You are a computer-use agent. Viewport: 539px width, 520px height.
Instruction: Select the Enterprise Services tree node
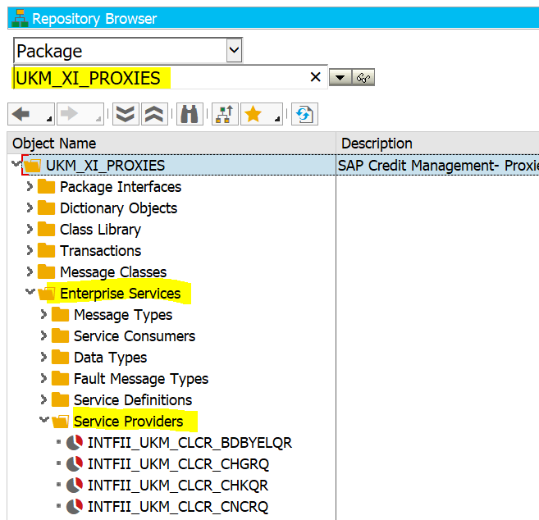pos(120,294)
